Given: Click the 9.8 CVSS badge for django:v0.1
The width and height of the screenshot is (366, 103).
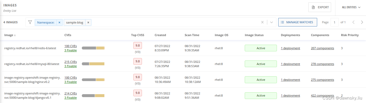Looking at the screenshot, I should [138, 93].
